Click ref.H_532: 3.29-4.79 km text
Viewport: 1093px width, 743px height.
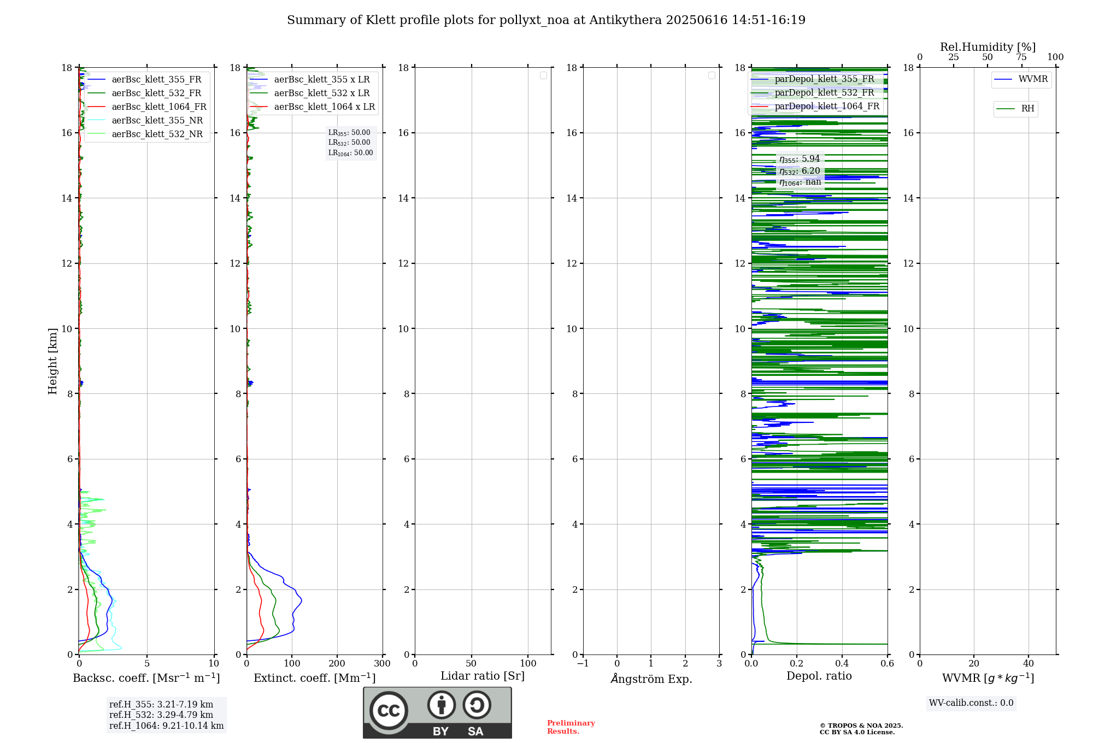161,715
